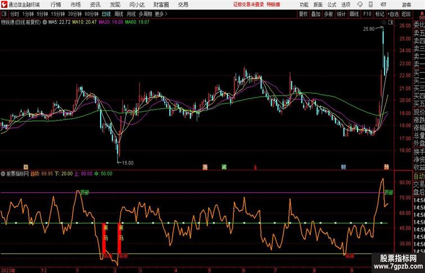This screenshot has height=273, width=425.
Task: Open the mail message icon
Action: coord(383,4)
